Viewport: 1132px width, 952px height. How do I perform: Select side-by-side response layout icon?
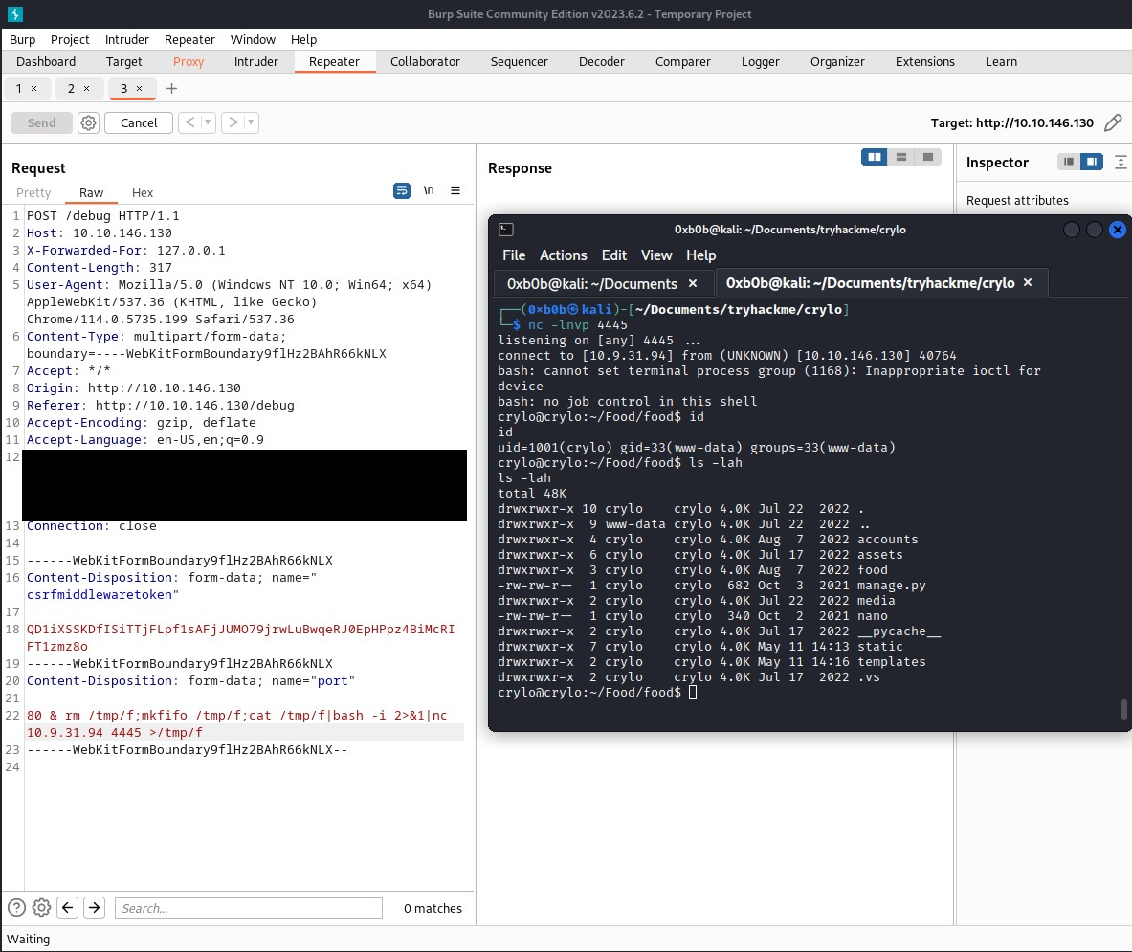click(875, 157)
